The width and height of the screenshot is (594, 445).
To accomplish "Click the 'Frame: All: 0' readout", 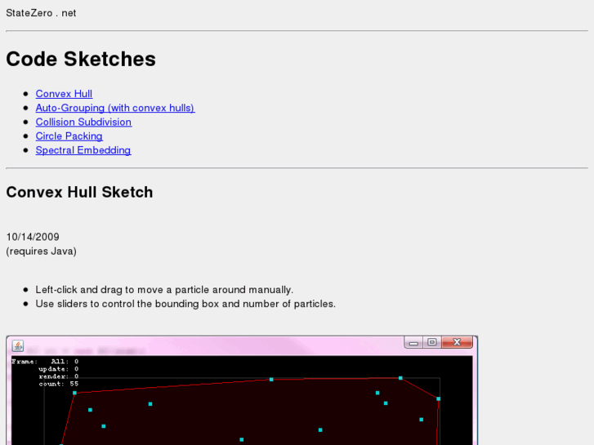I will coord(45,361).
